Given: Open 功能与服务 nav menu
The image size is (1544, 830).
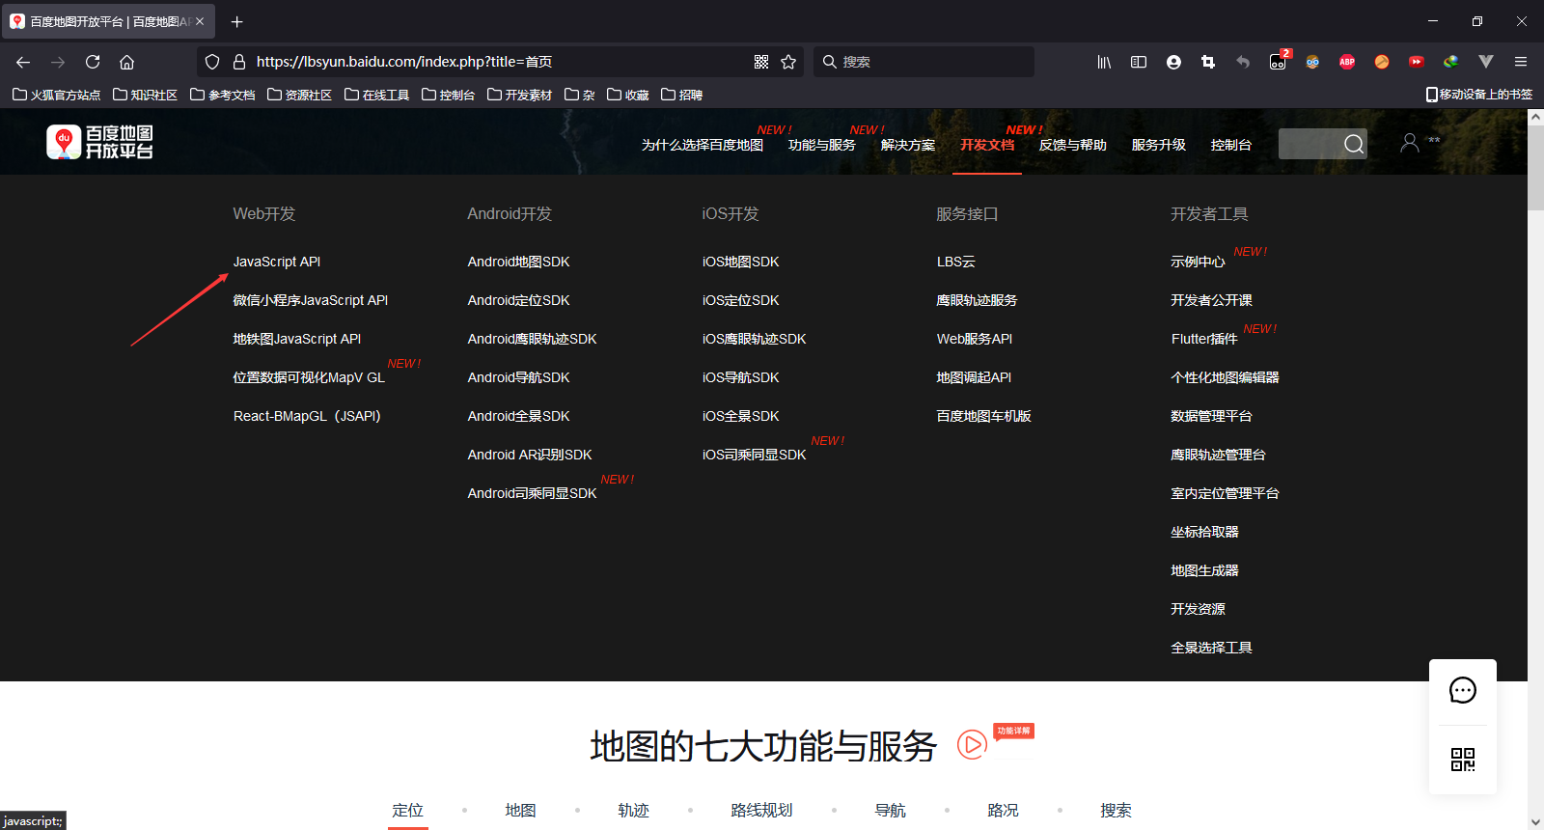Looking at the screenshot, I should [822, 145].
